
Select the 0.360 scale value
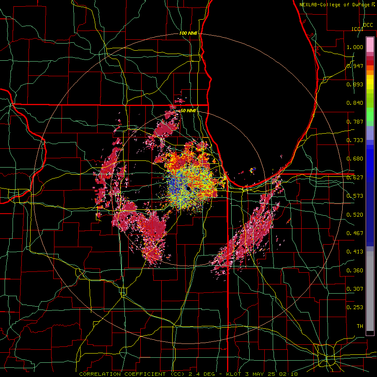pyautogui.click(x=355, y=271)
